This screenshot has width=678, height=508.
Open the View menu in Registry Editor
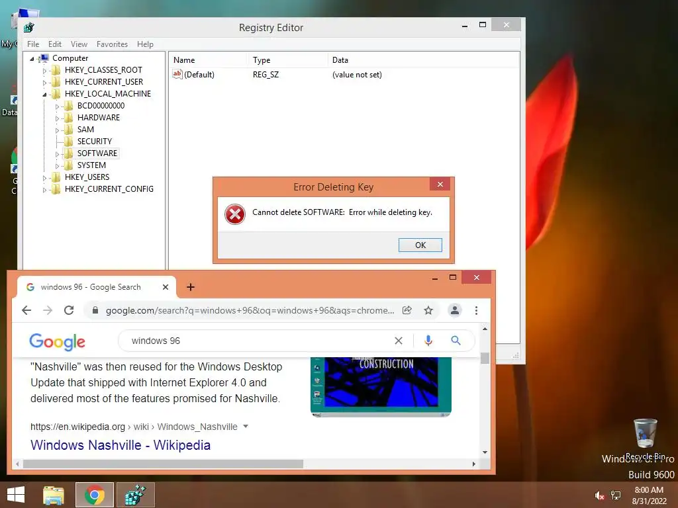click(x=79, y=44)
